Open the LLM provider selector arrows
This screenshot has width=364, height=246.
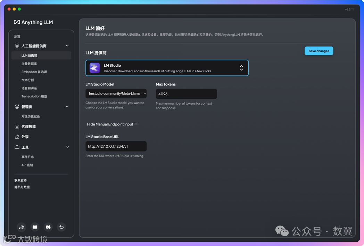click(241, 68)
